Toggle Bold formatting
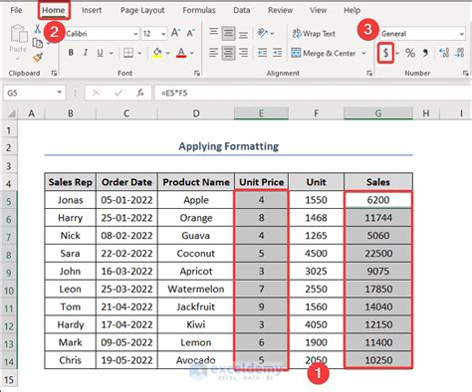Viewport: 472px width, 392px height. 71,53
